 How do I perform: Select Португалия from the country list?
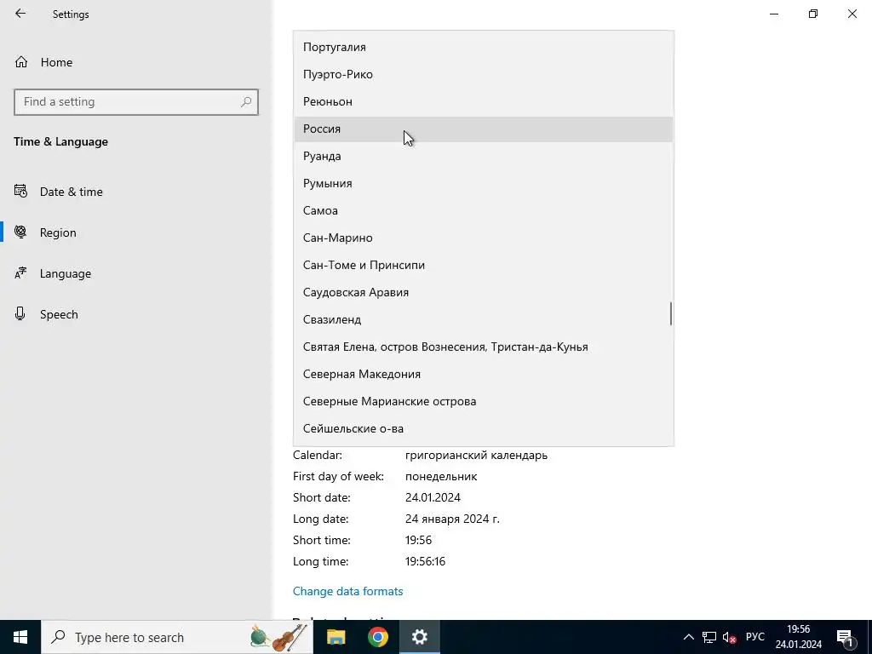pyautogui.click(x=484, y=48)
